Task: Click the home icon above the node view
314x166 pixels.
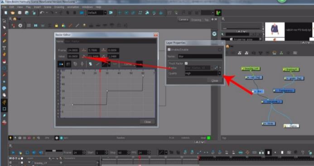Action: pyautogui.click(x=227, y=46)
